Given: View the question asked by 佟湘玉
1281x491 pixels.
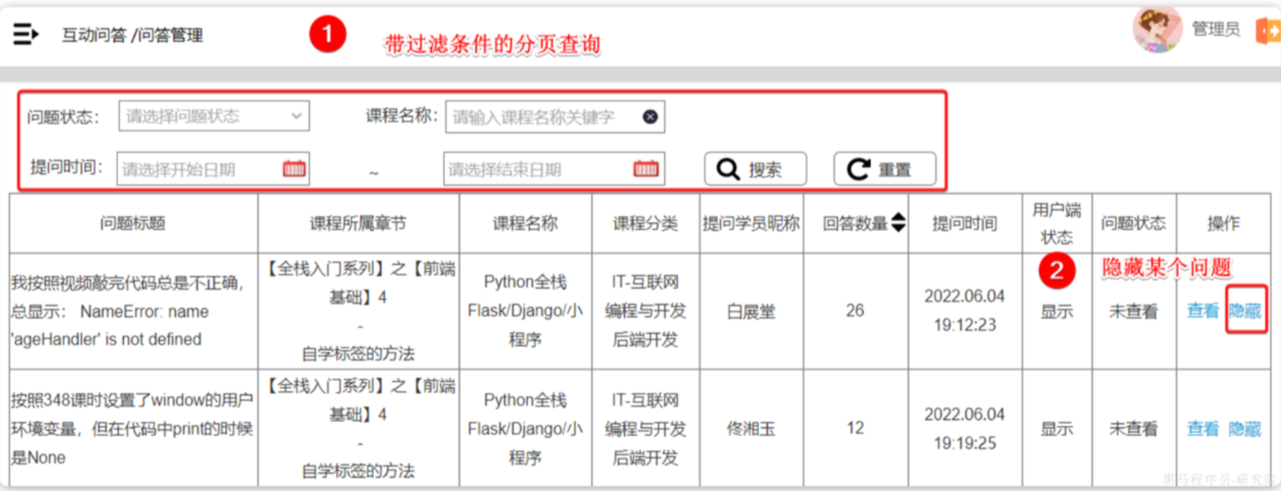Looking at the screenshot, I should 1203,429.
